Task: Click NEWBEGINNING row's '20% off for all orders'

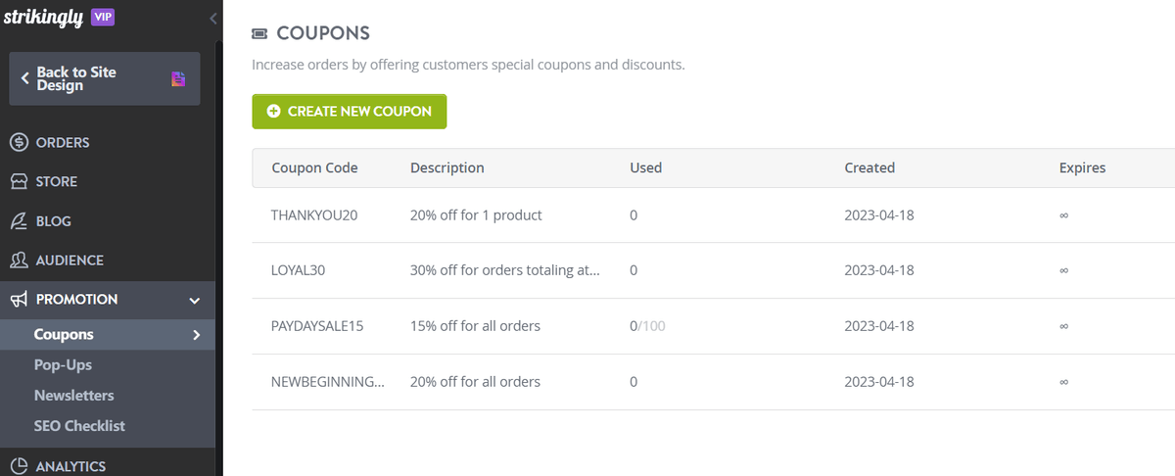Action: click(475, 382)
